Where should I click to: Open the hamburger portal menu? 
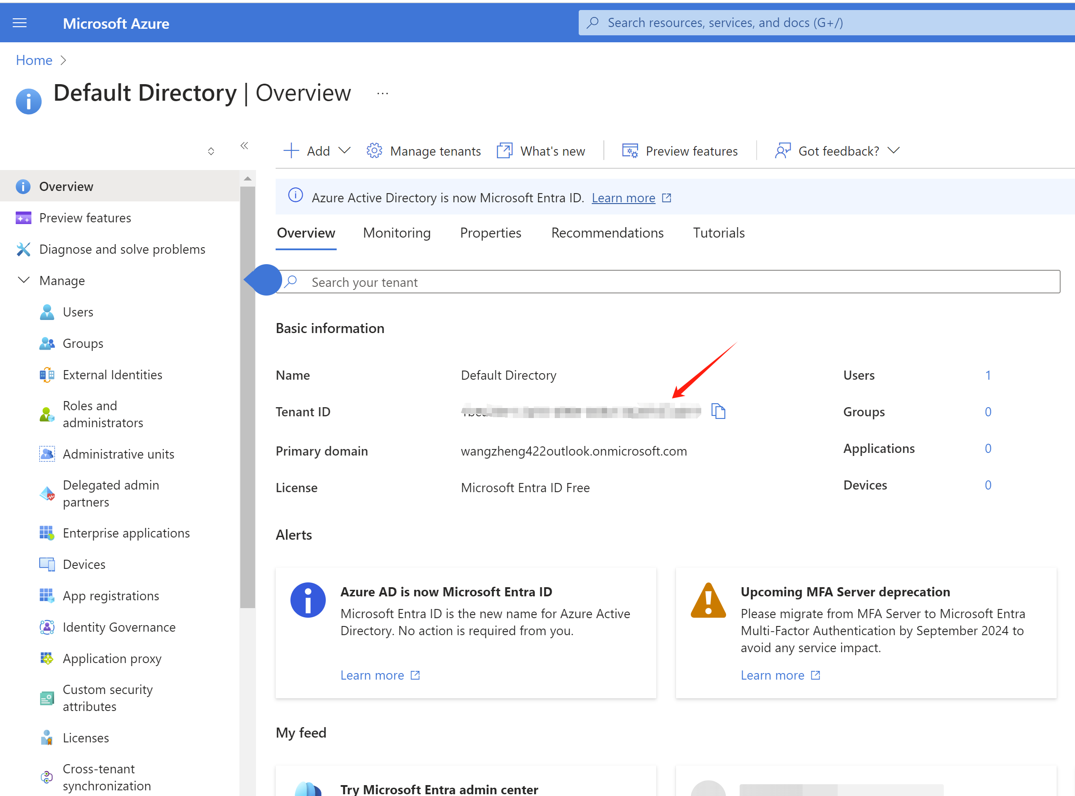[x=19, y=23]
